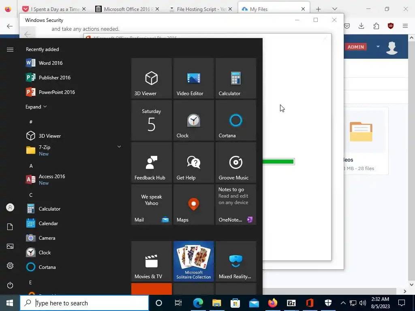Screen dimensions: 415x311
Task: Open the Mixed Reality tile
Action: pyautogui.click(x=235, y=261)
